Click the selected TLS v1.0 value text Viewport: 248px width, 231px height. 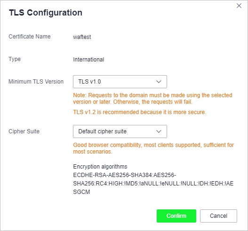[x=89, y=82]
